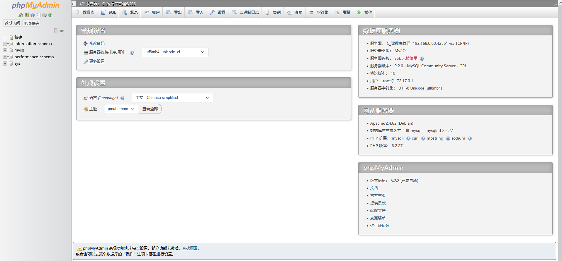Click the 查看全部 themes button
The image size is (562, 261).
(x=150, y=109)
